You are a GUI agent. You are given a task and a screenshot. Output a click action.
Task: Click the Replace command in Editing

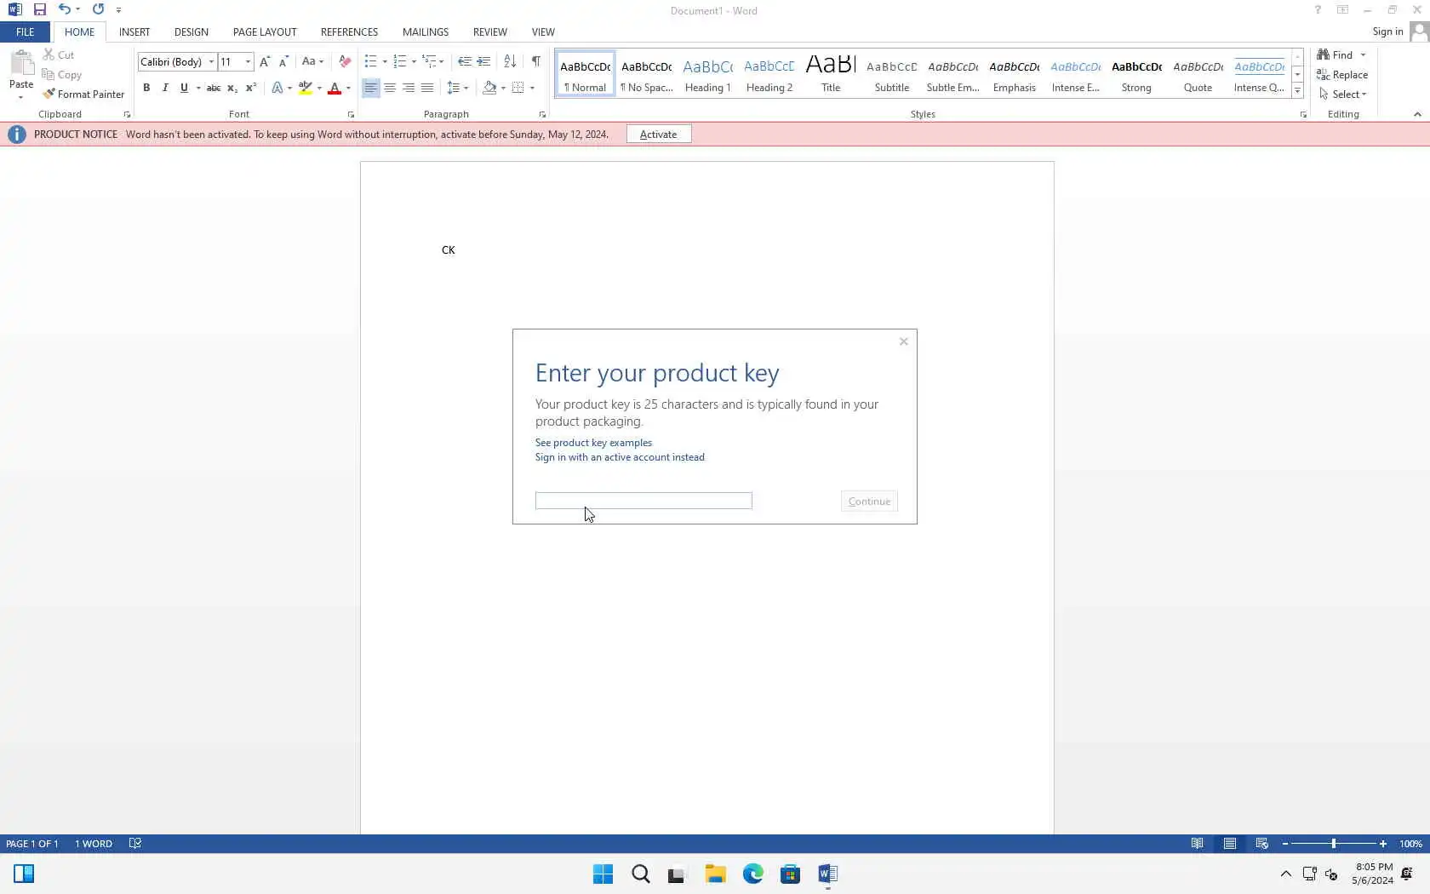pos(1342,75)
